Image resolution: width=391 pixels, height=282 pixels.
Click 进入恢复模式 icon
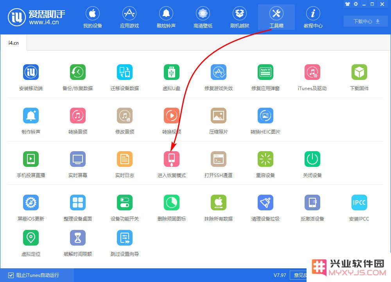pos(172,159)
